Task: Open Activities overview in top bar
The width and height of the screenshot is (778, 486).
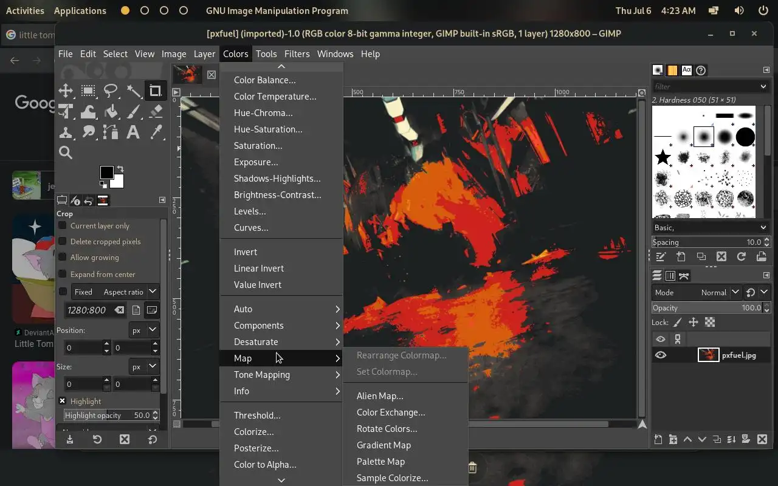Action: point(25,10)
